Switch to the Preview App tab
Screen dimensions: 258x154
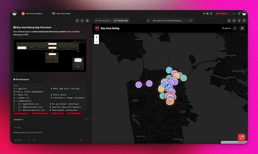point(121,21)
